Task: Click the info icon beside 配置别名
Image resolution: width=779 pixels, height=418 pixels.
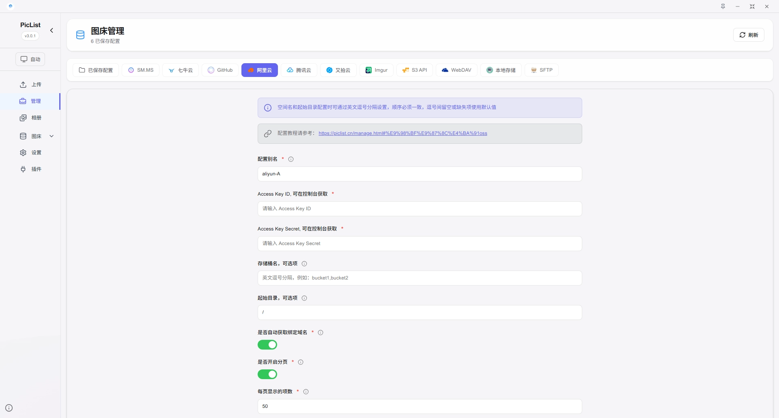Action: 291,159
